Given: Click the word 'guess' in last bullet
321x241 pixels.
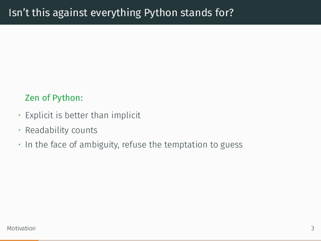Looking at the screenshot, I should click(x=231, y=145).
